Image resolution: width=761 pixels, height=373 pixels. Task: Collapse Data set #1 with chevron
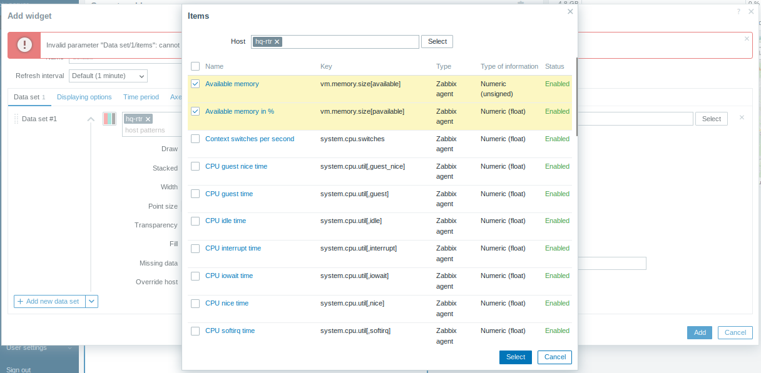(x=91, y=119)
